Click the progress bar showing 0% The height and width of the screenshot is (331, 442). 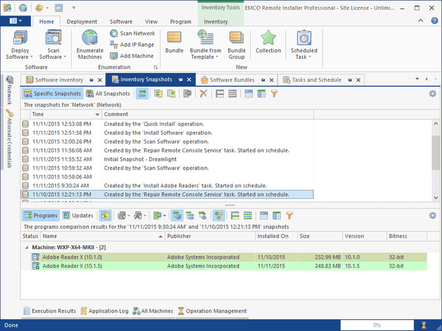click(377, 325)
